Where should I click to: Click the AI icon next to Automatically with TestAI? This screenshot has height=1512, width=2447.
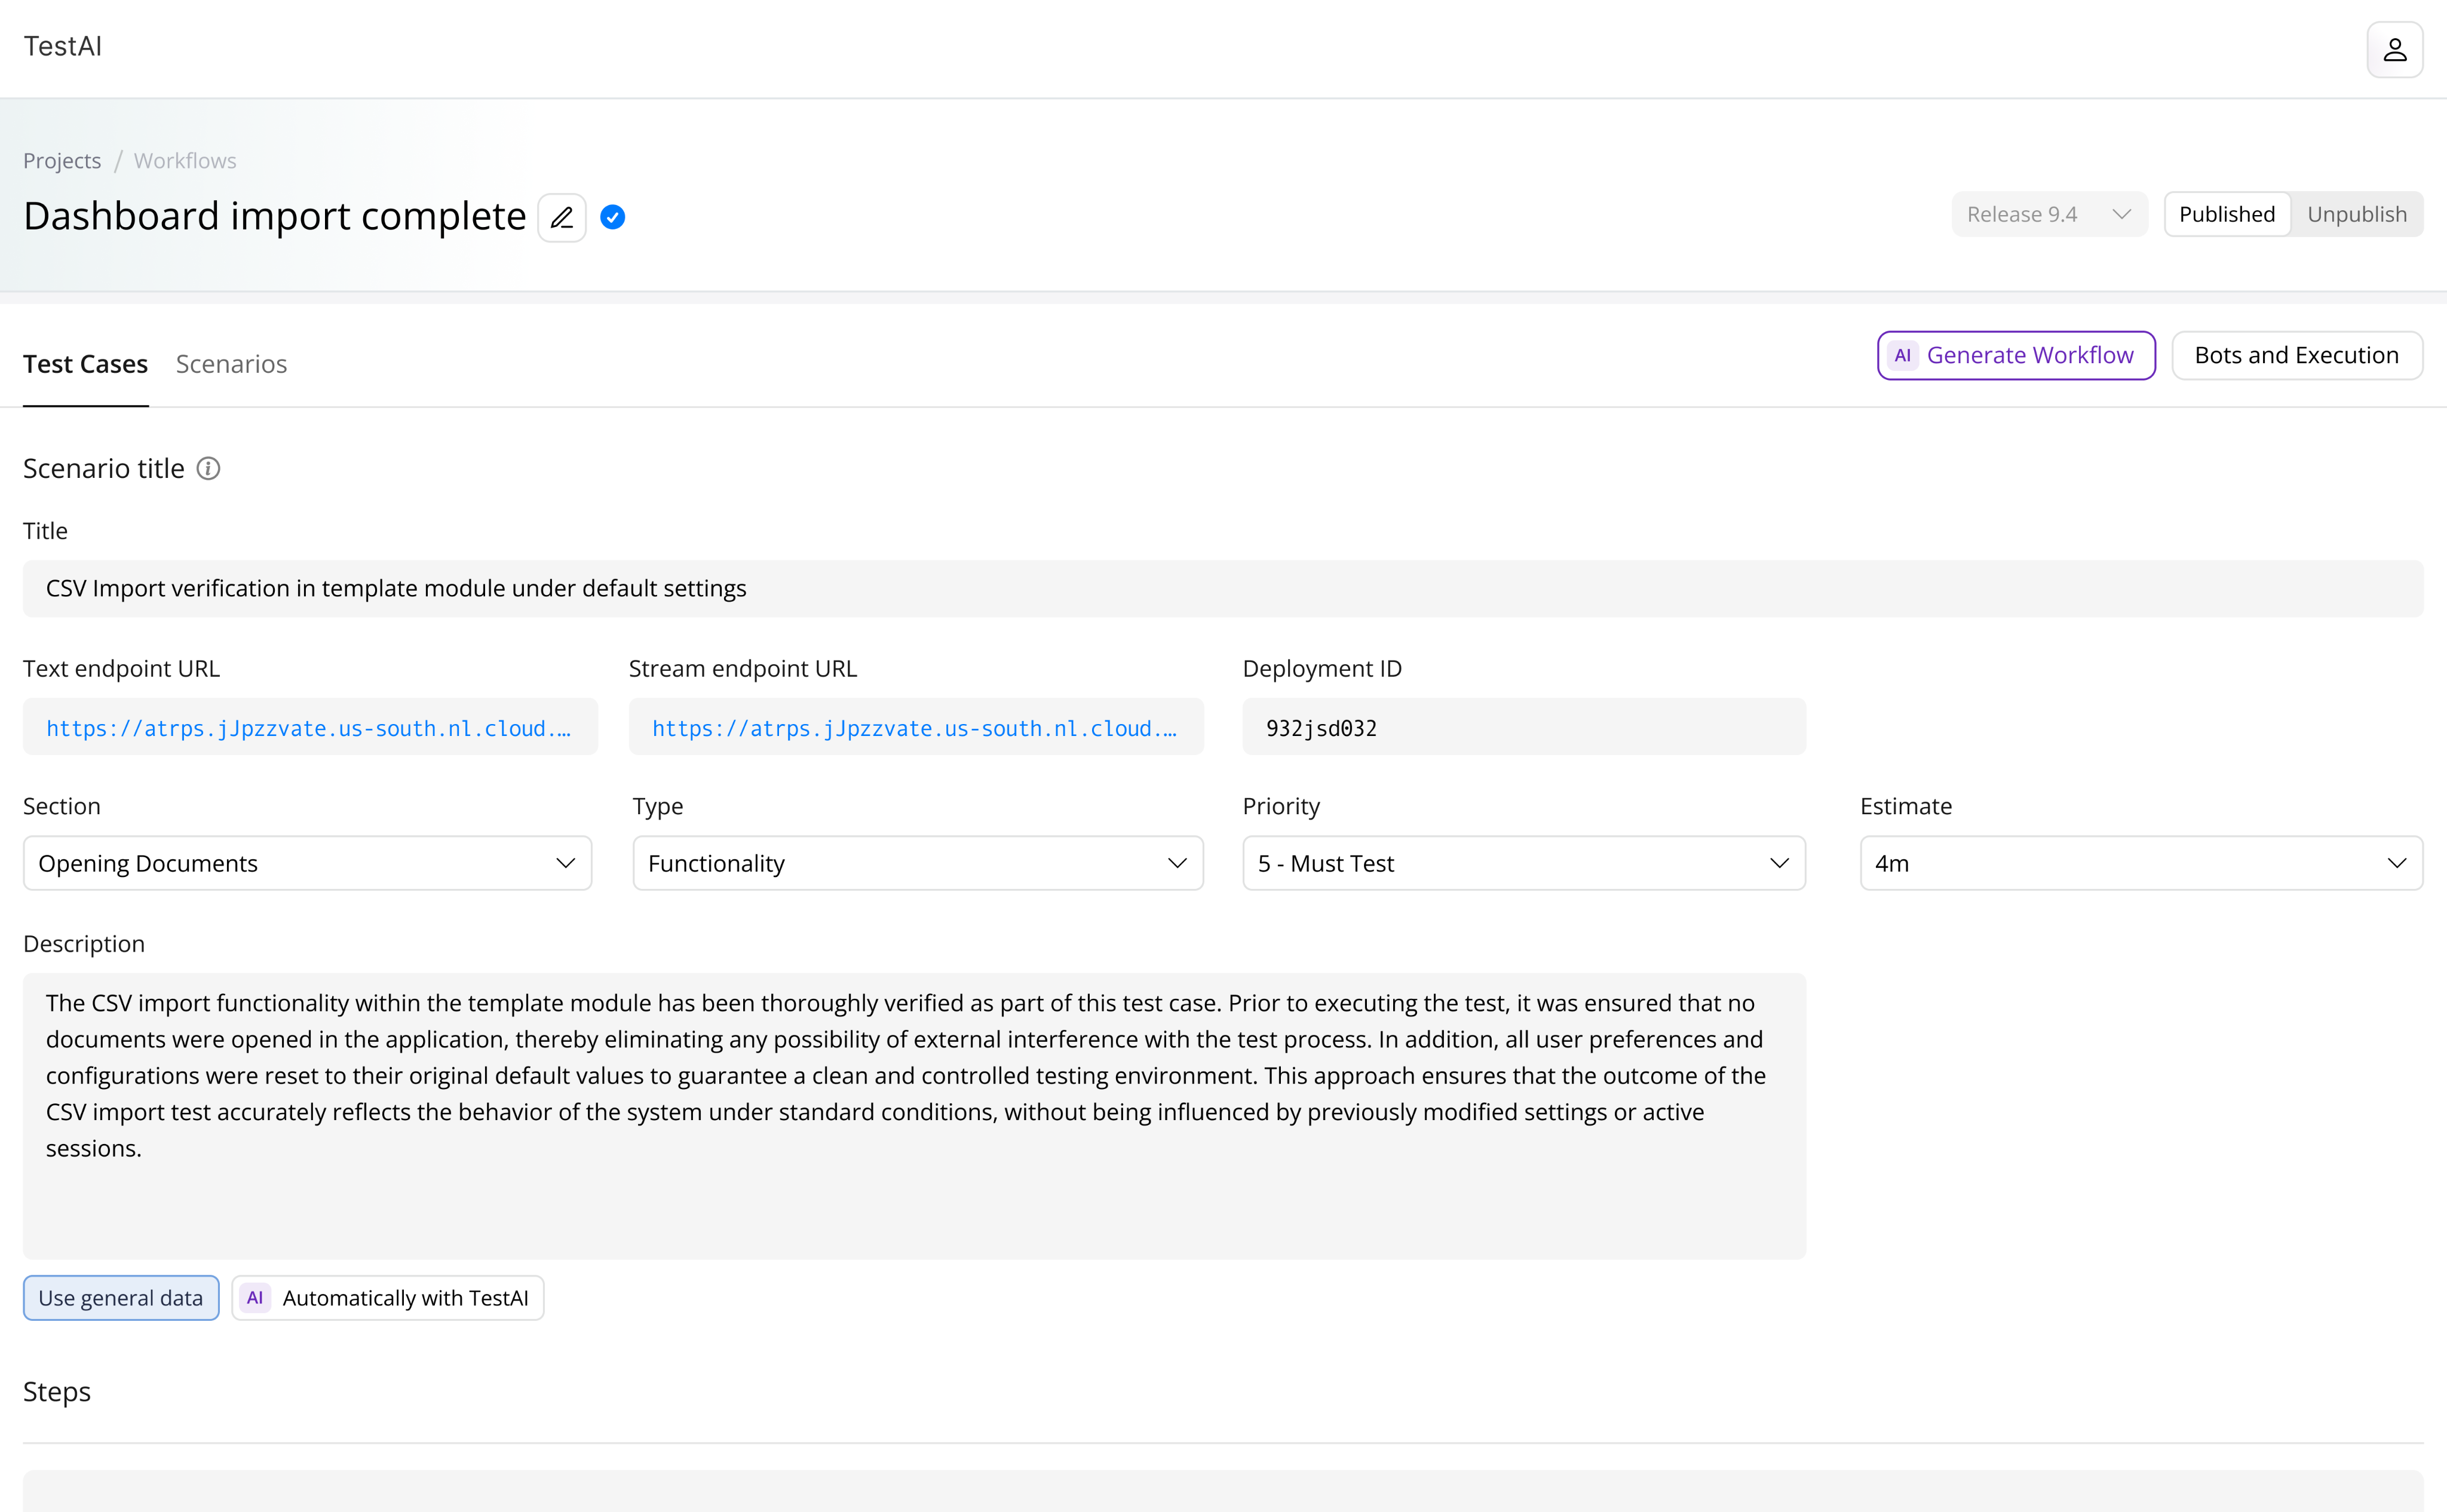256,1297
